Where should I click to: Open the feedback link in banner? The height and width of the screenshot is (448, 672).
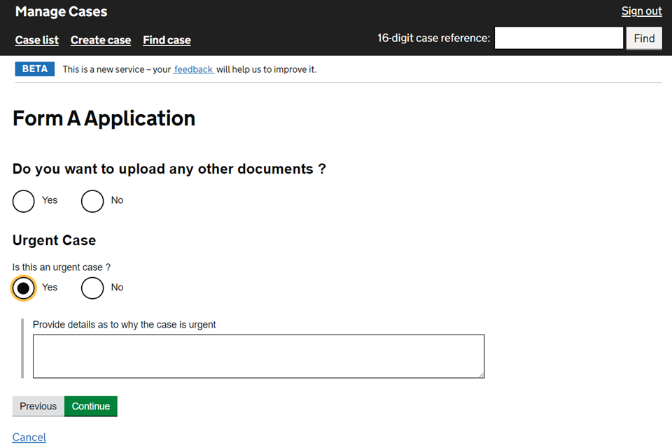(x=194, y=69)
